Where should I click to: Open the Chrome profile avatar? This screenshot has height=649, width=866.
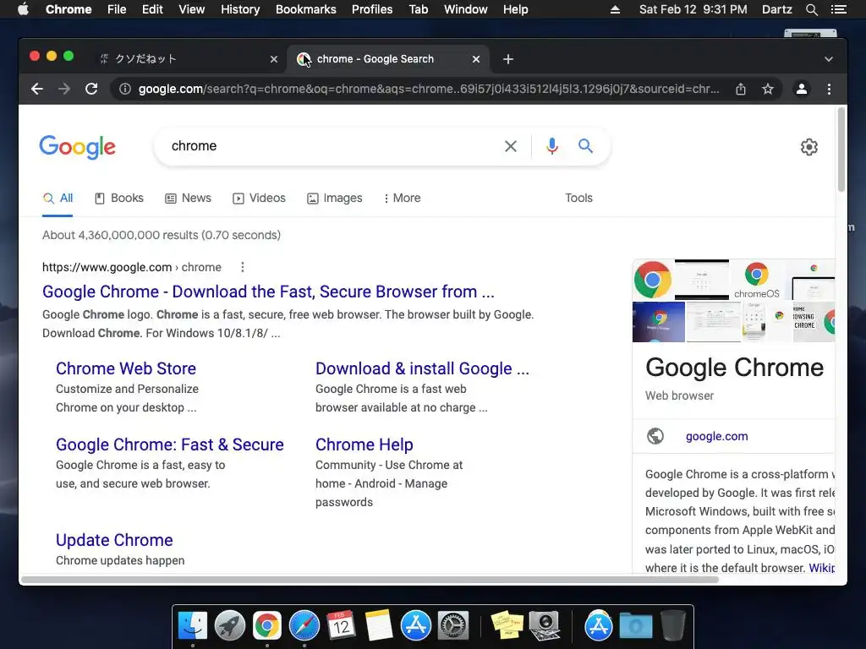point(802,89)
